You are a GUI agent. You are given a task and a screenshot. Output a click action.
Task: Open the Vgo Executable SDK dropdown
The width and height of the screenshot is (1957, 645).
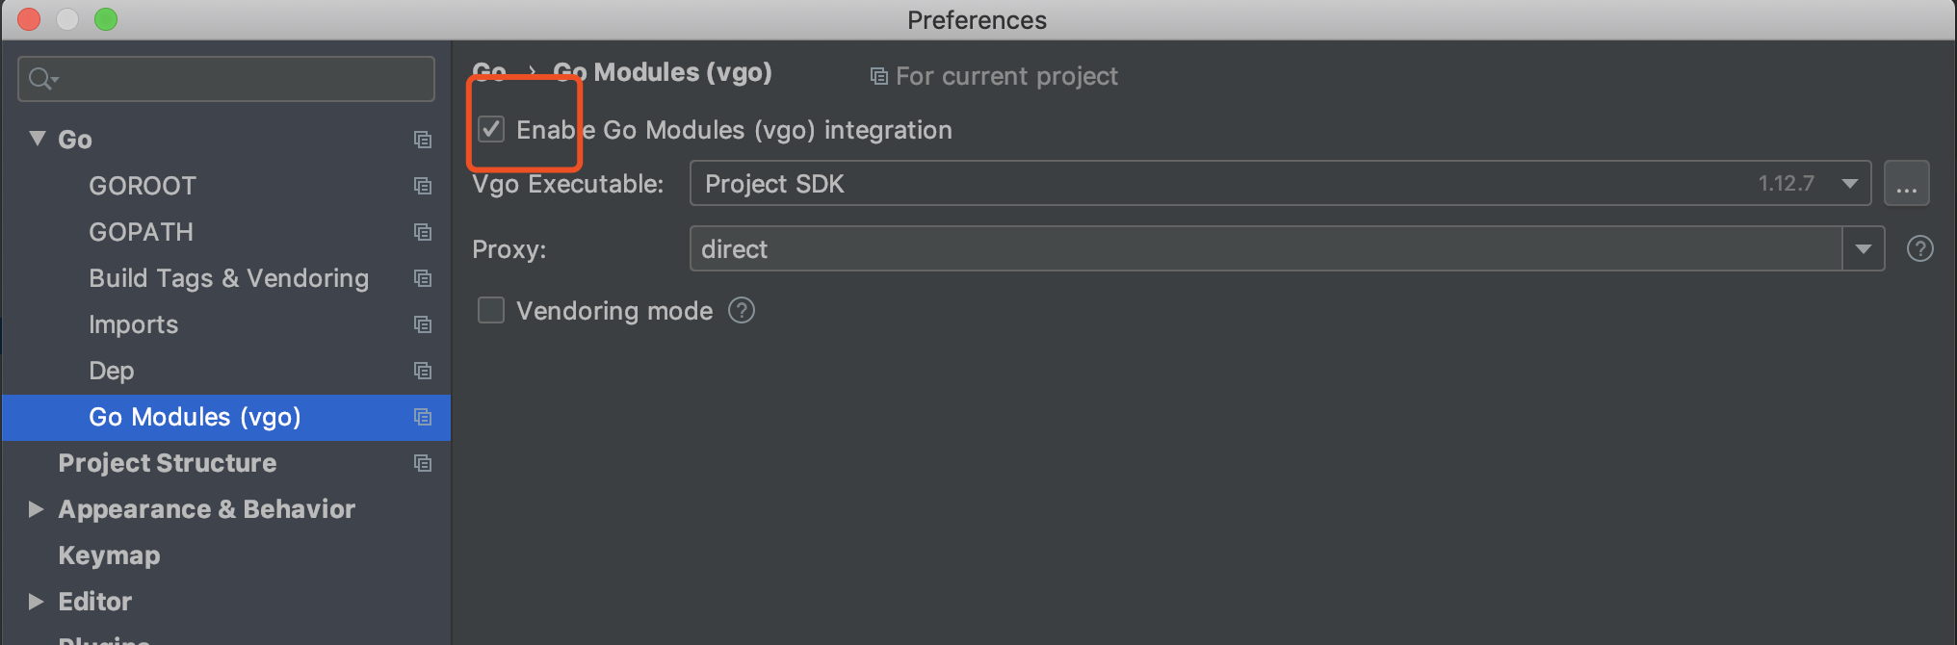click(1849, 184)
